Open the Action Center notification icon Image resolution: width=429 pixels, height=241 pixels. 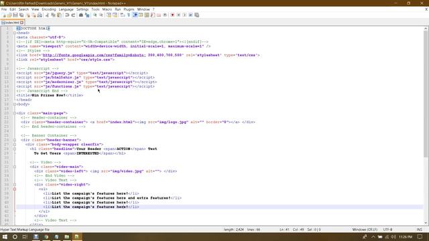[420, 236]
